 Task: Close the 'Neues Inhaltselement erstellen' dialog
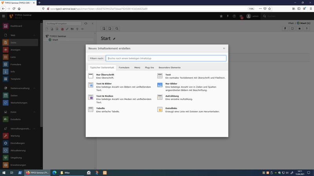(224, 48)
